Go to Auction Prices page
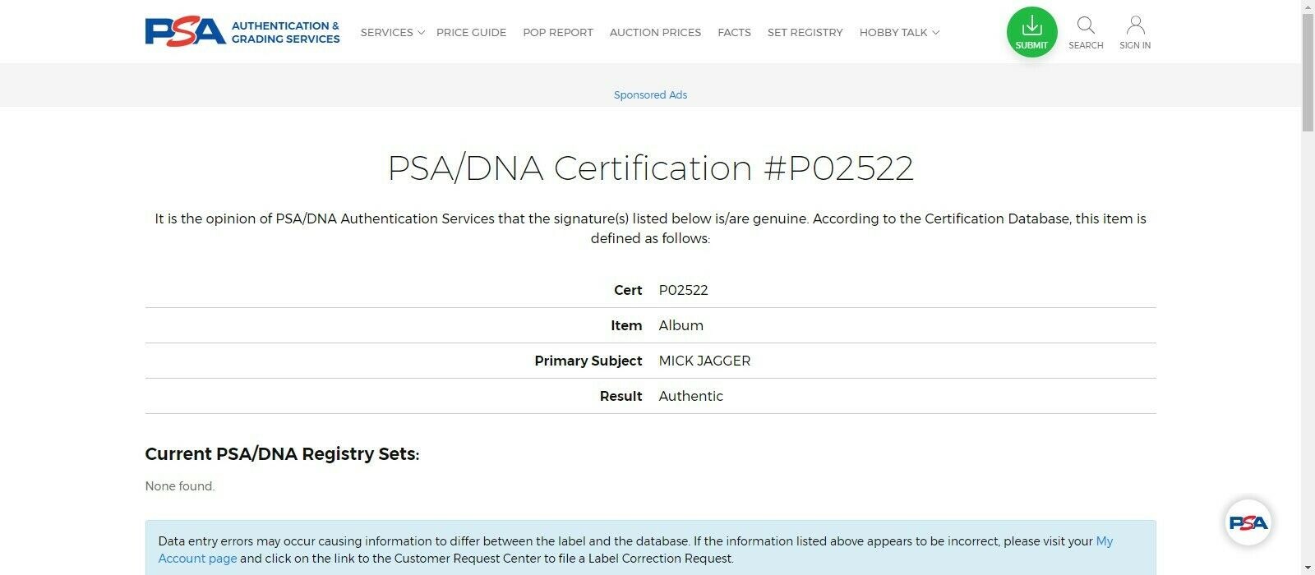The image size is (1315, 575). (655, 33)
